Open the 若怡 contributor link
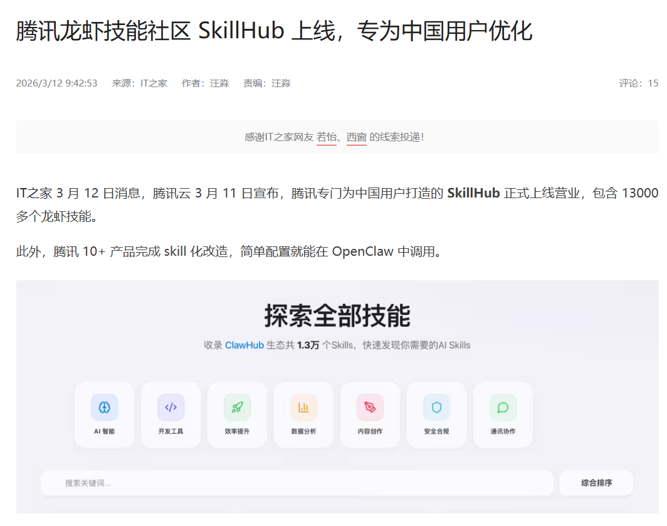This screenshot has width=667, height=526. (327, 137)
